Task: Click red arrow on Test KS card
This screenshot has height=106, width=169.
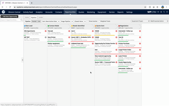Action: click(x=140, y=37)
